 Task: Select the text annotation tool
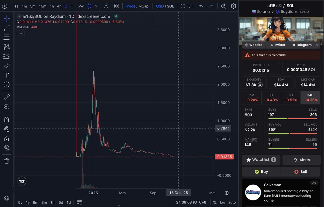(x=7, y=75)
